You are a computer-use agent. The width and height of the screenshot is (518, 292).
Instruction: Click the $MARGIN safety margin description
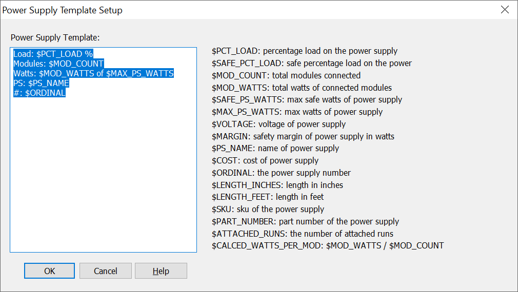[303, 136]
